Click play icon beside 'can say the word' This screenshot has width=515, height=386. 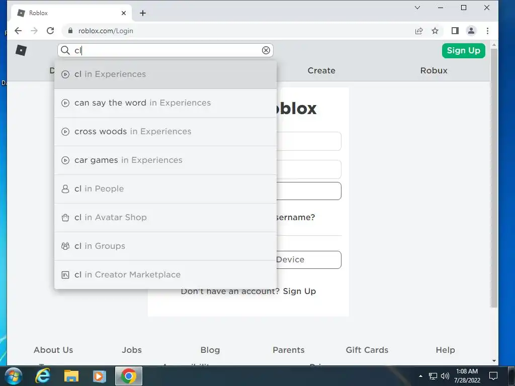65,103
